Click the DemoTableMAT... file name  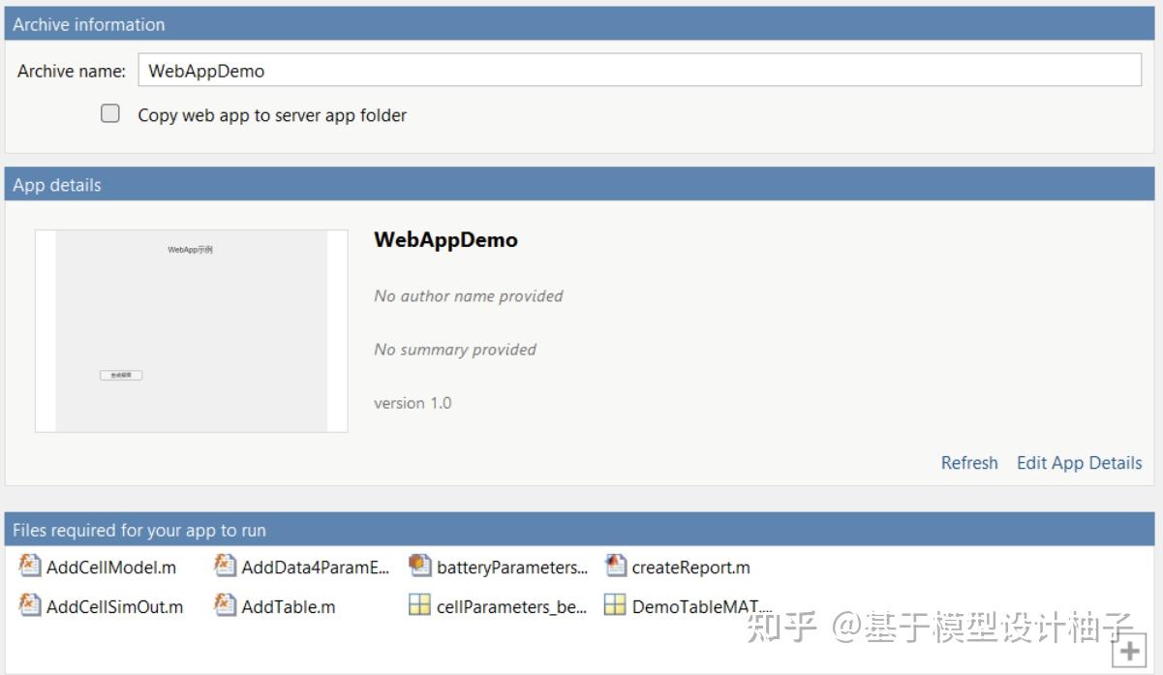coord(702,607)
